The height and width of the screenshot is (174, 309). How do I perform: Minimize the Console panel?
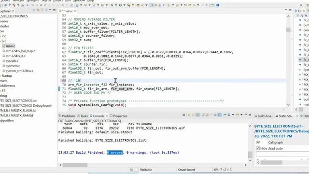[x=246, y=115]
